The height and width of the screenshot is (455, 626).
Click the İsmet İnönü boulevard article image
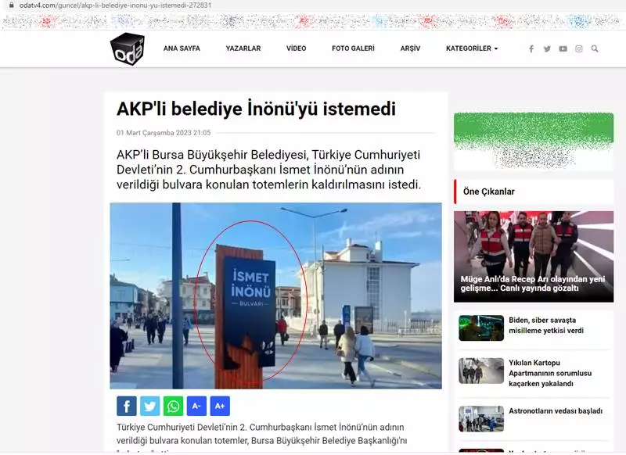click(x=275, y=296)
